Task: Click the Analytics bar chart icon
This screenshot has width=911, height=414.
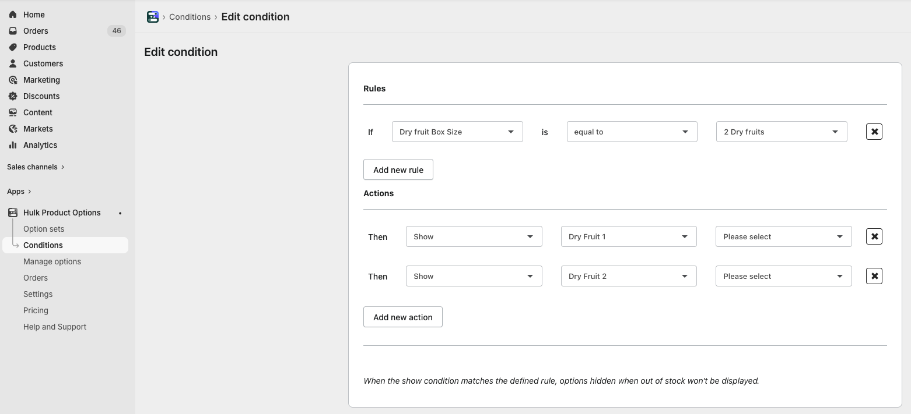Action: point(13,145)
